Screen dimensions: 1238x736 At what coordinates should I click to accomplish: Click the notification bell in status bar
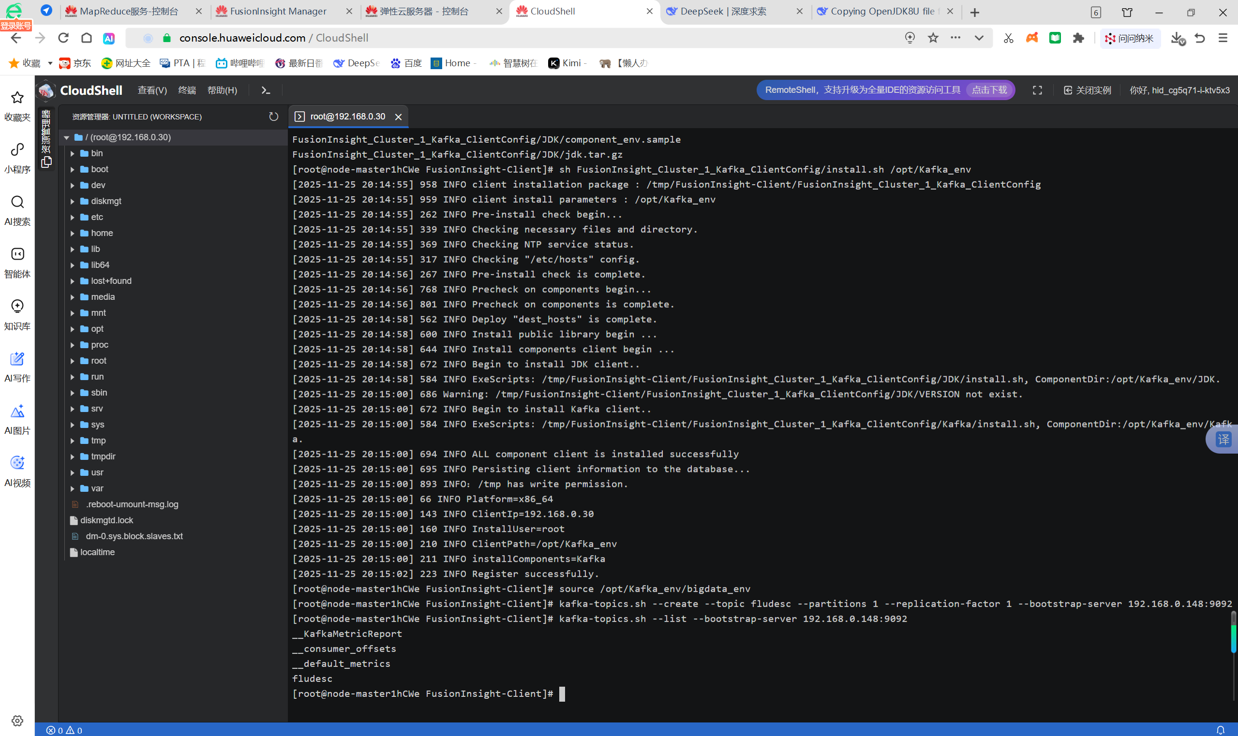1220,730
